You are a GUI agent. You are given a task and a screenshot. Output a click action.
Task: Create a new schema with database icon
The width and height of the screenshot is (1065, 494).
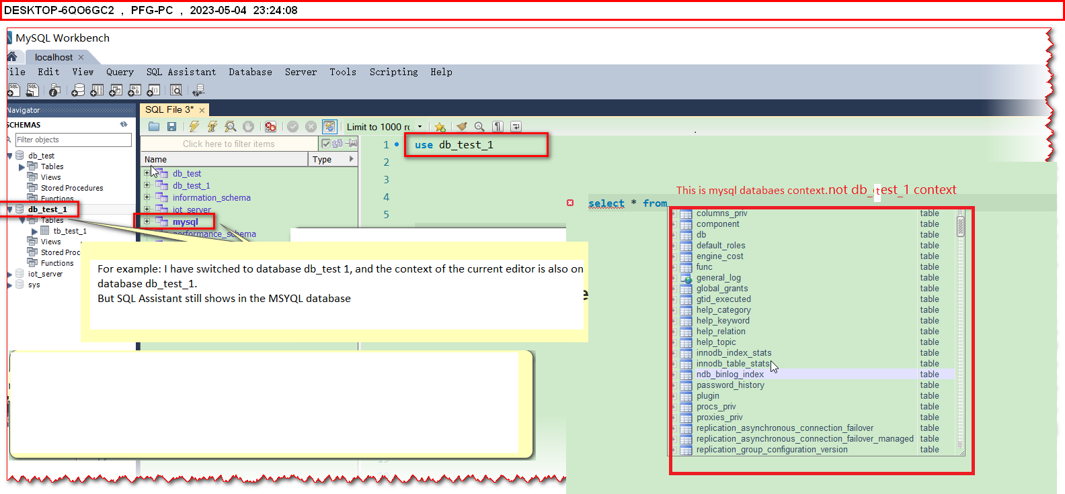click(x=78, y=90)
